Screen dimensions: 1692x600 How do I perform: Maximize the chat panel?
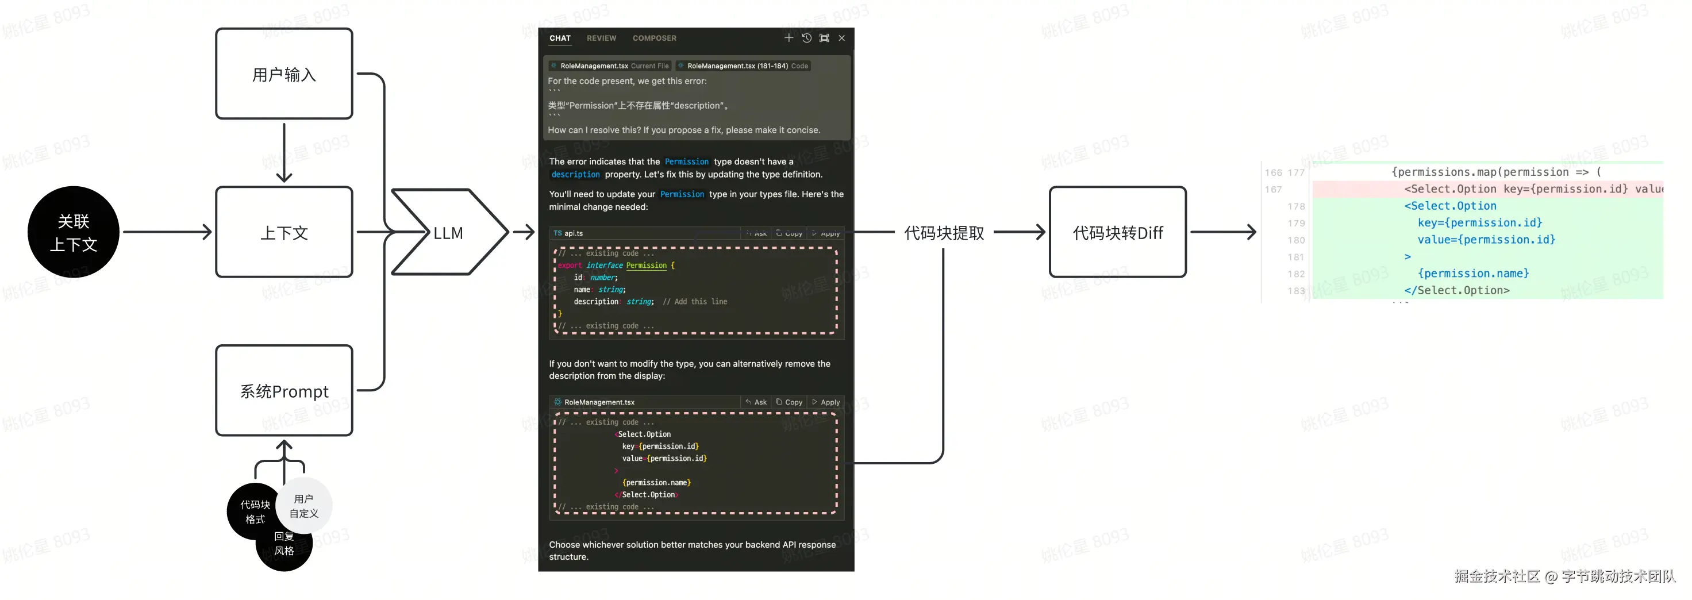[824, 38]
